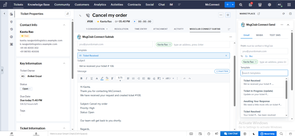
Task: Edit ticket properties pencil icon
Action: click(x=67, y=14)
